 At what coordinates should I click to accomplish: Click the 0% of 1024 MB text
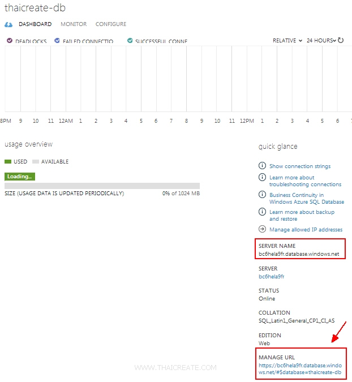coord(181,193)
